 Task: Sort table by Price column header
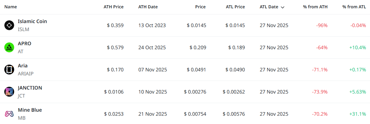200,7
